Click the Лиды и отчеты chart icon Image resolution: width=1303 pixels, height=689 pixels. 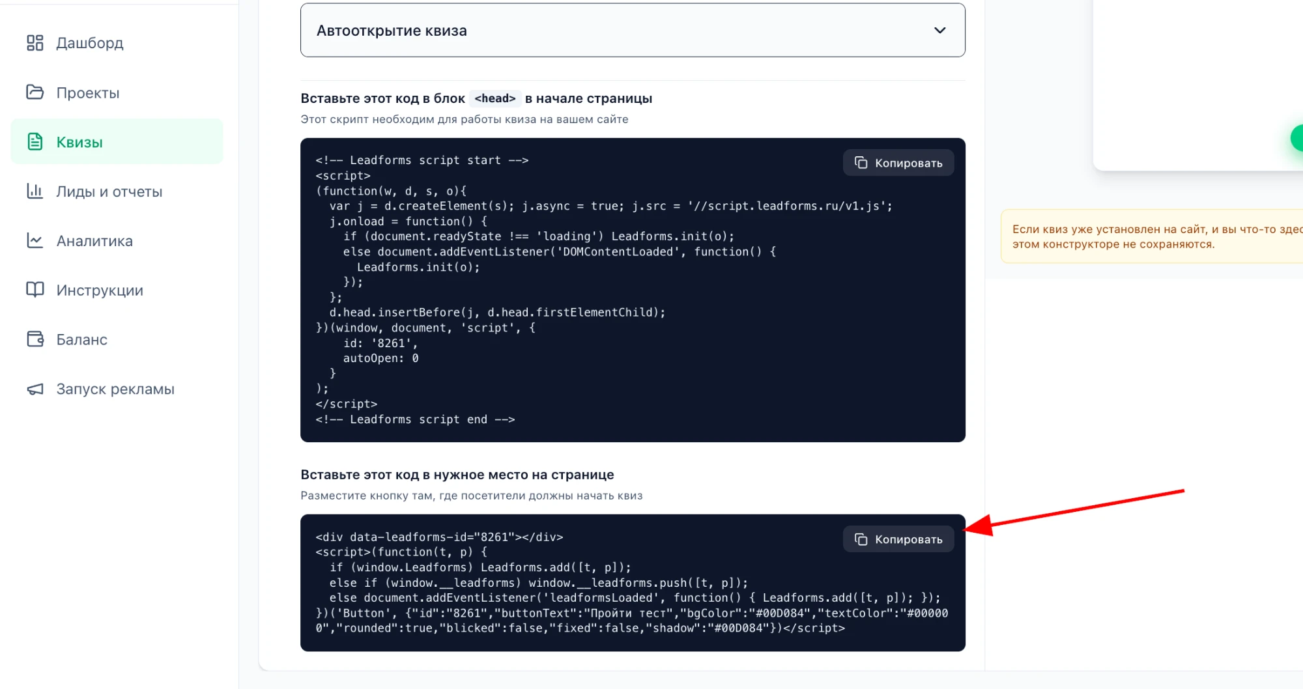pyautogui.click(x=35, y=191)
